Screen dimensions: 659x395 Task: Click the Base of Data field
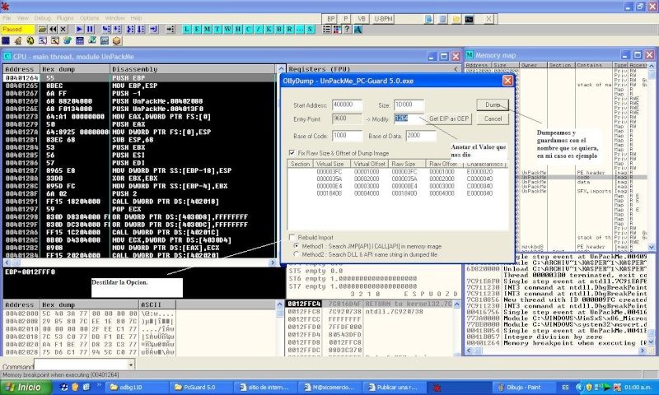[x=421, y=136]
